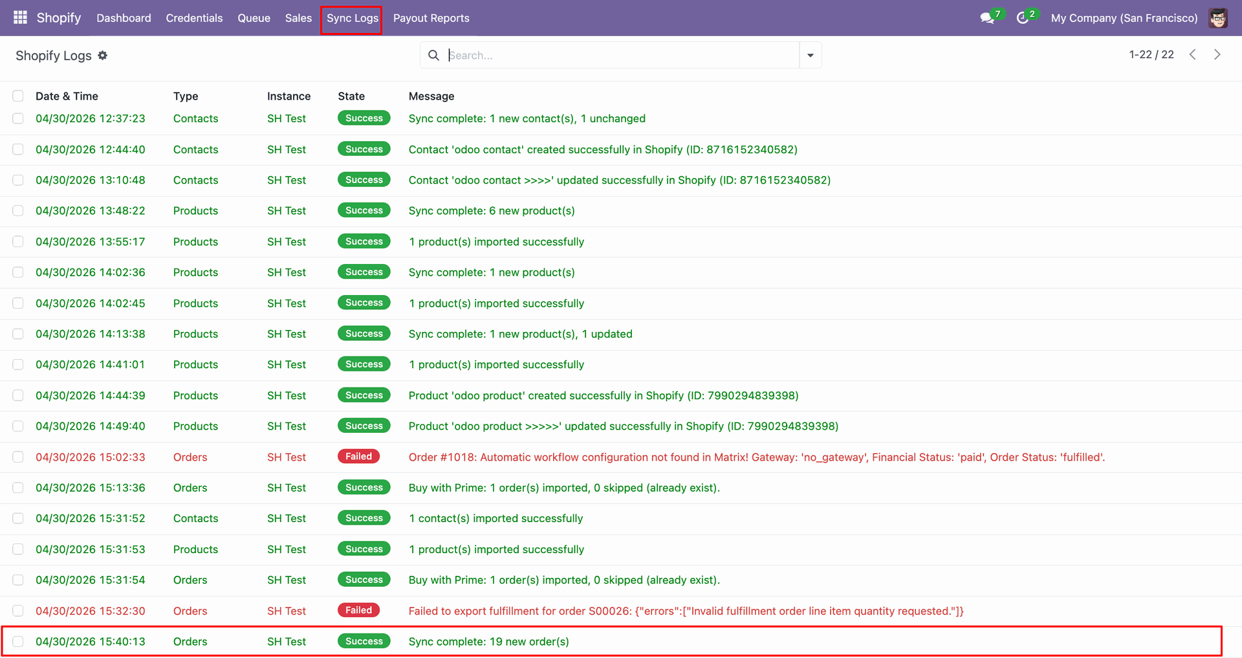Screen dimensions: 1242x658
Task: Open Shopify Logs gear settings
Action: pos(102,56)
